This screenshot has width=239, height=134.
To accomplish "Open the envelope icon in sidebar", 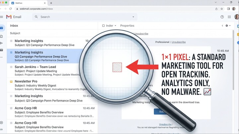I will pyautogui.click(x=1, y=50).
